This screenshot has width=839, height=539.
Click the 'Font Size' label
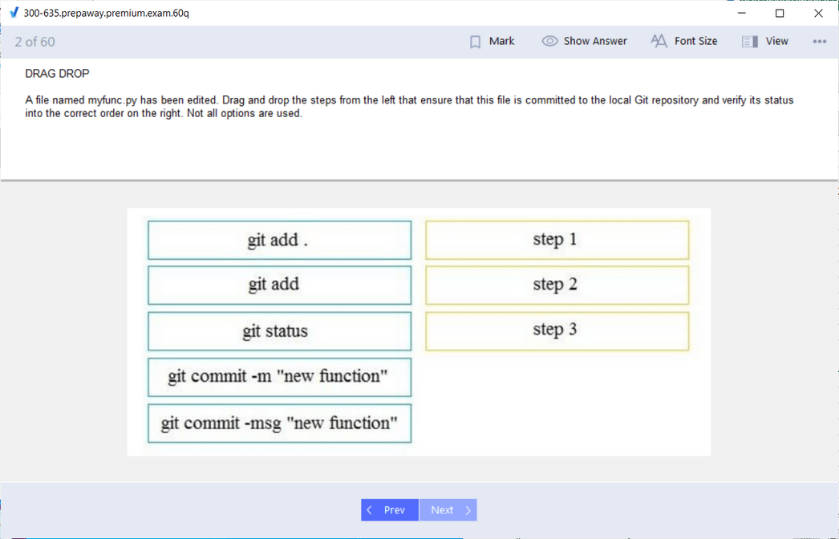pyautogui.click(x=695, y=41)
